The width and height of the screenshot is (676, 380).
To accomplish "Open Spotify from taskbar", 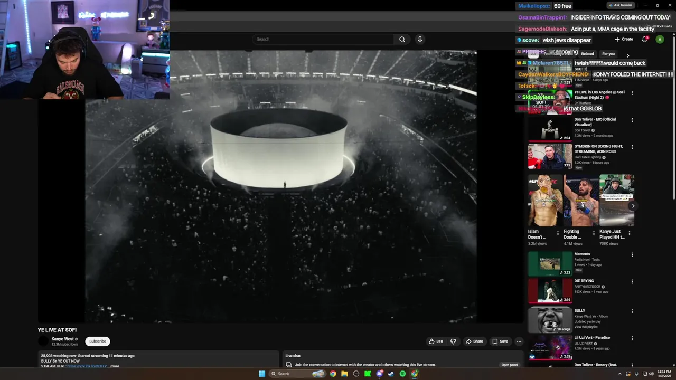I will pyautogui.click(x=402, y=374).
